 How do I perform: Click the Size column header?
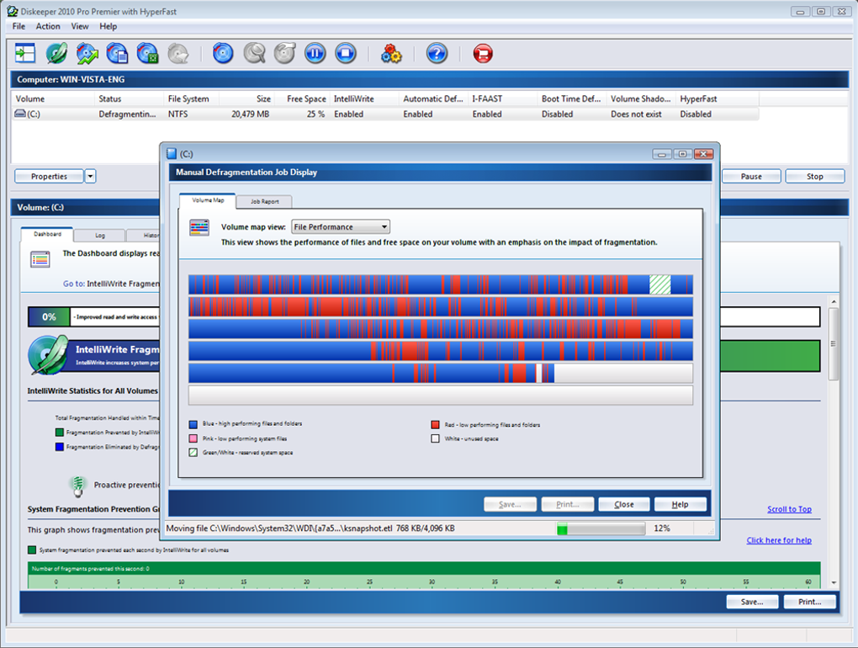[x=246, y=98]
